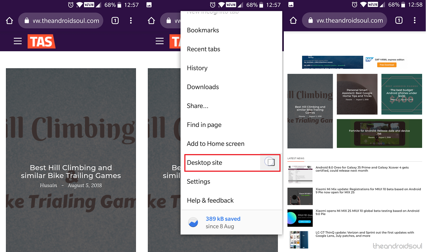Open the three-dot Chrome menu in the right screenshot

pos(415,21)
